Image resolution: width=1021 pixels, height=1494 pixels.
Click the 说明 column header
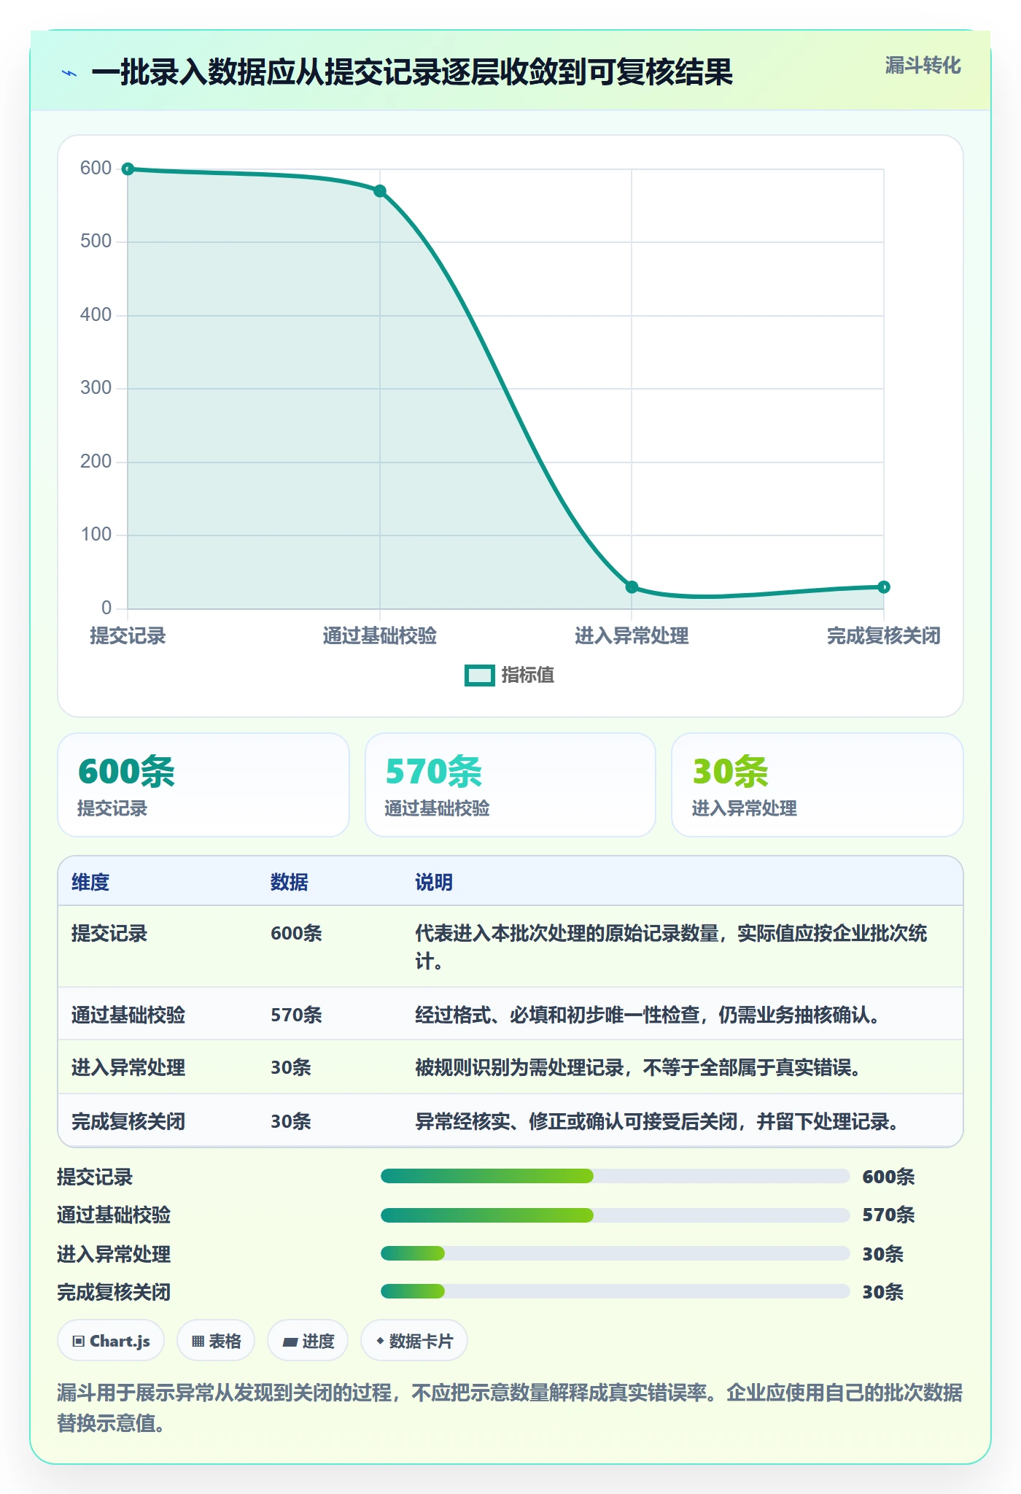tap(434, 882)
